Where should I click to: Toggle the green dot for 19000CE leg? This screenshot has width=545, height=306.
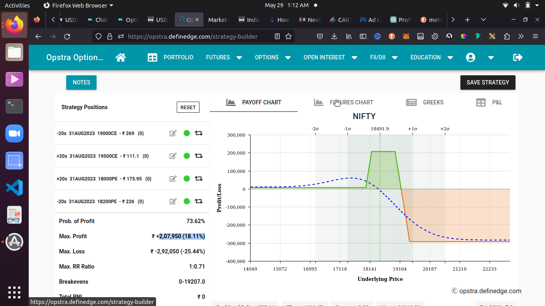(x=187, y=133)
